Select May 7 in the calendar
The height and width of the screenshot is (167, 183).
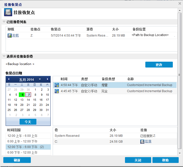click(x=28, y=95)
